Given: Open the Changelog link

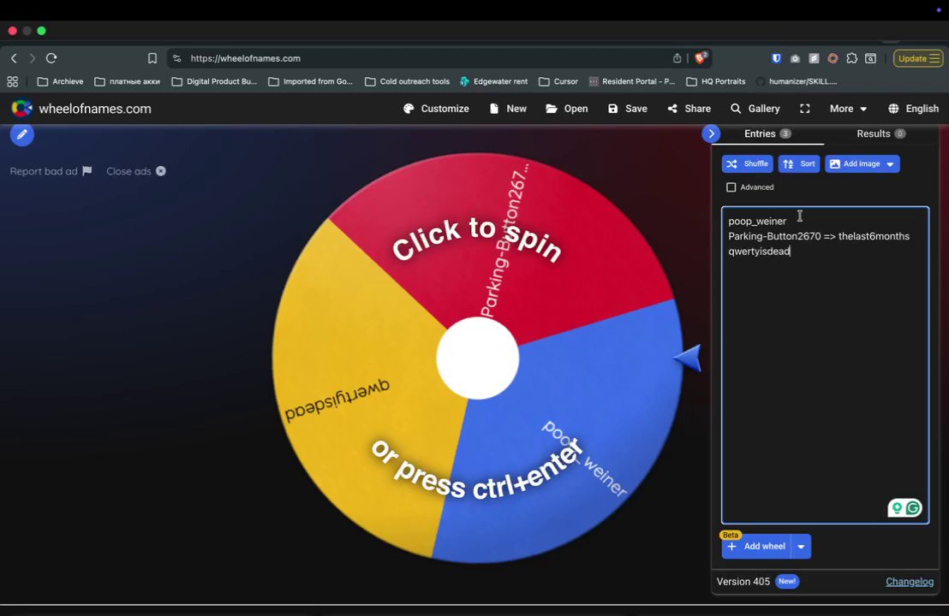Looking at the screenshot, I should [910, 582].
